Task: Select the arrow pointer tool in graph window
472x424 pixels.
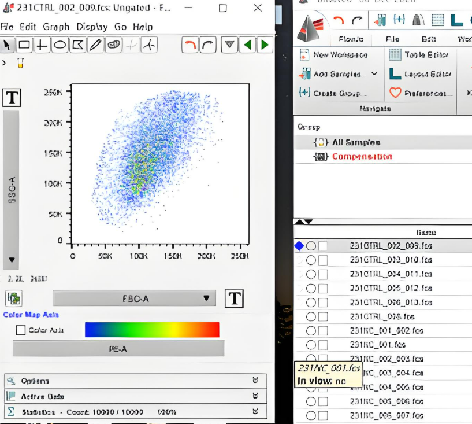Action: (6, 45)
